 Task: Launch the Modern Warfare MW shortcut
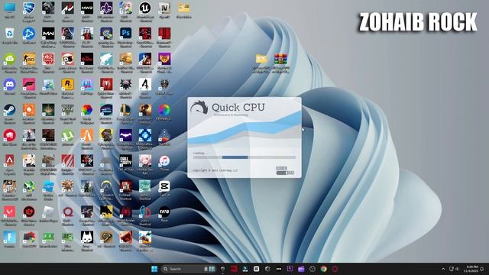(48, 34)
